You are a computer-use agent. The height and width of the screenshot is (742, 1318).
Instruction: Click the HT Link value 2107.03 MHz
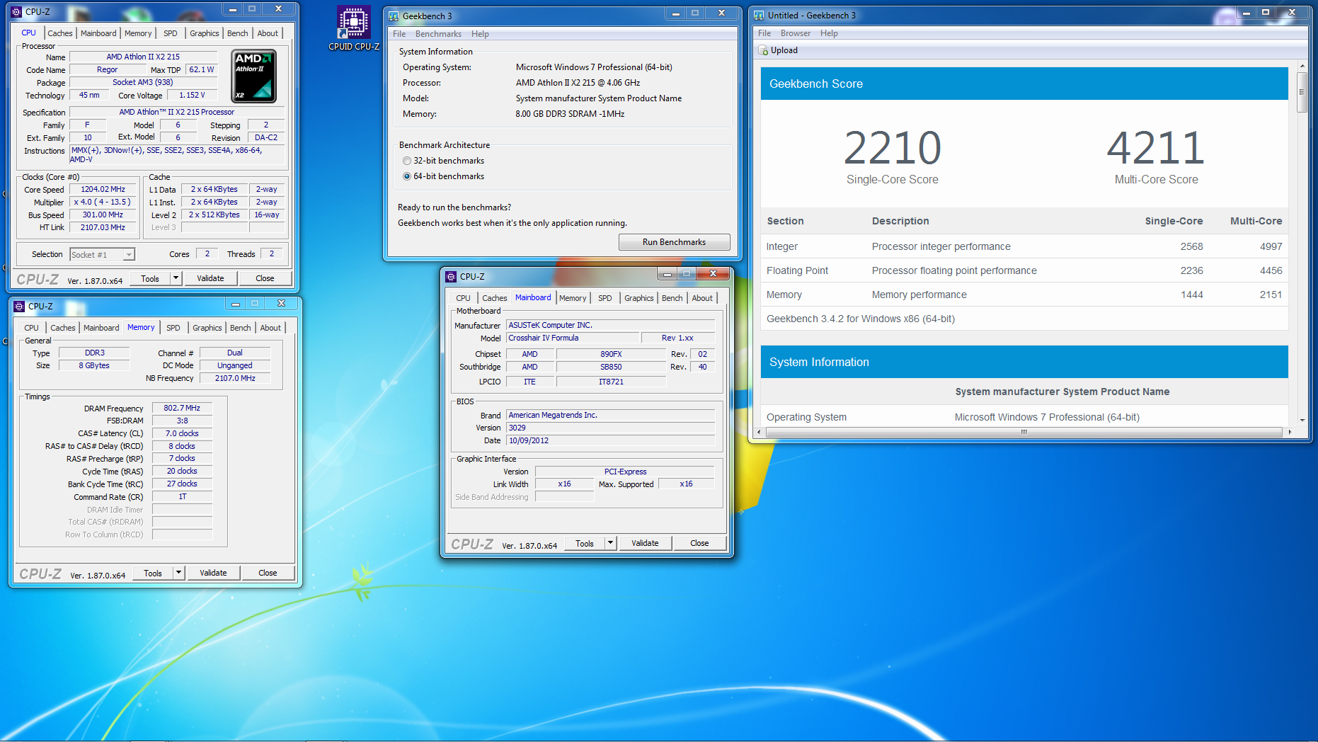[103, 227]
